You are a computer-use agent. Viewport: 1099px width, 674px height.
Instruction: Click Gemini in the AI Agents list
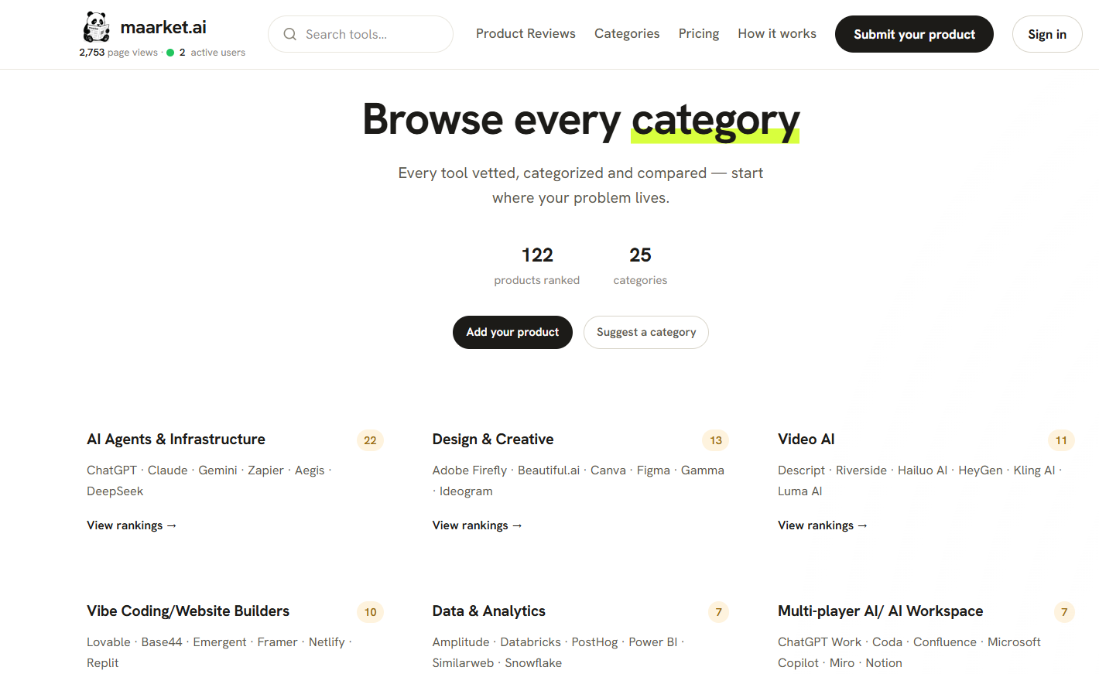tap(217, 470)
